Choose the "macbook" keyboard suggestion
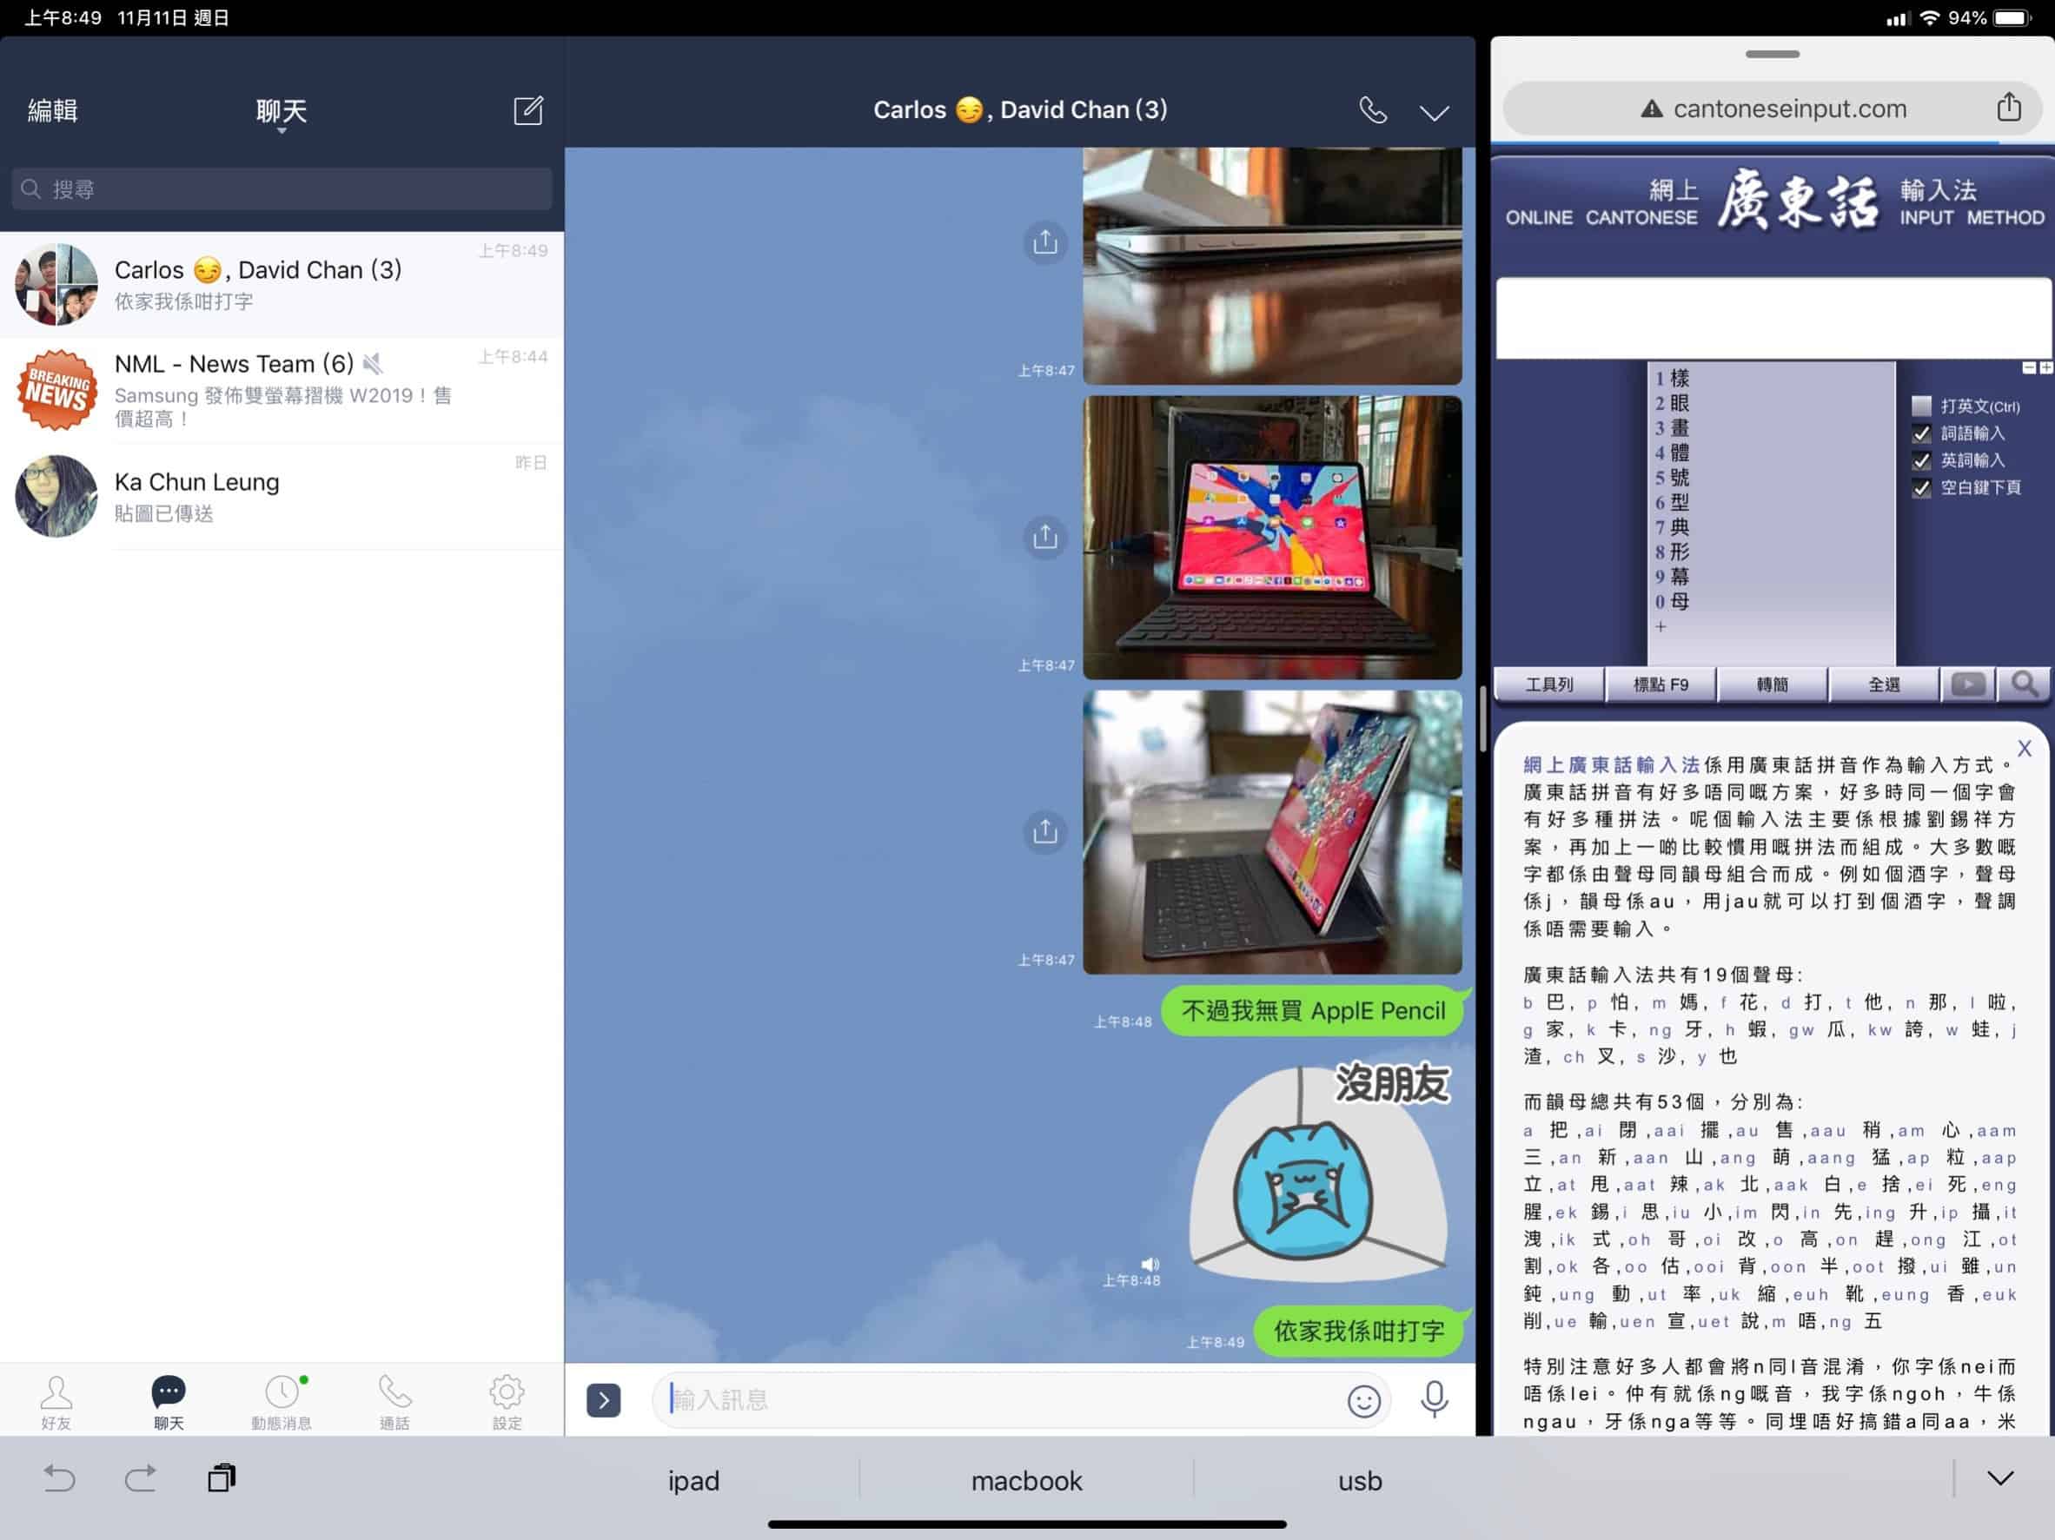 1026,1481
